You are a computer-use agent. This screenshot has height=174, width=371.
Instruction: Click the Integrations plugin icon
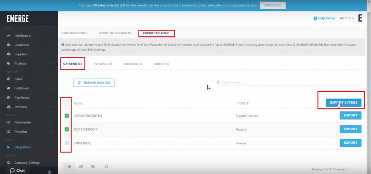pos(8,147)
